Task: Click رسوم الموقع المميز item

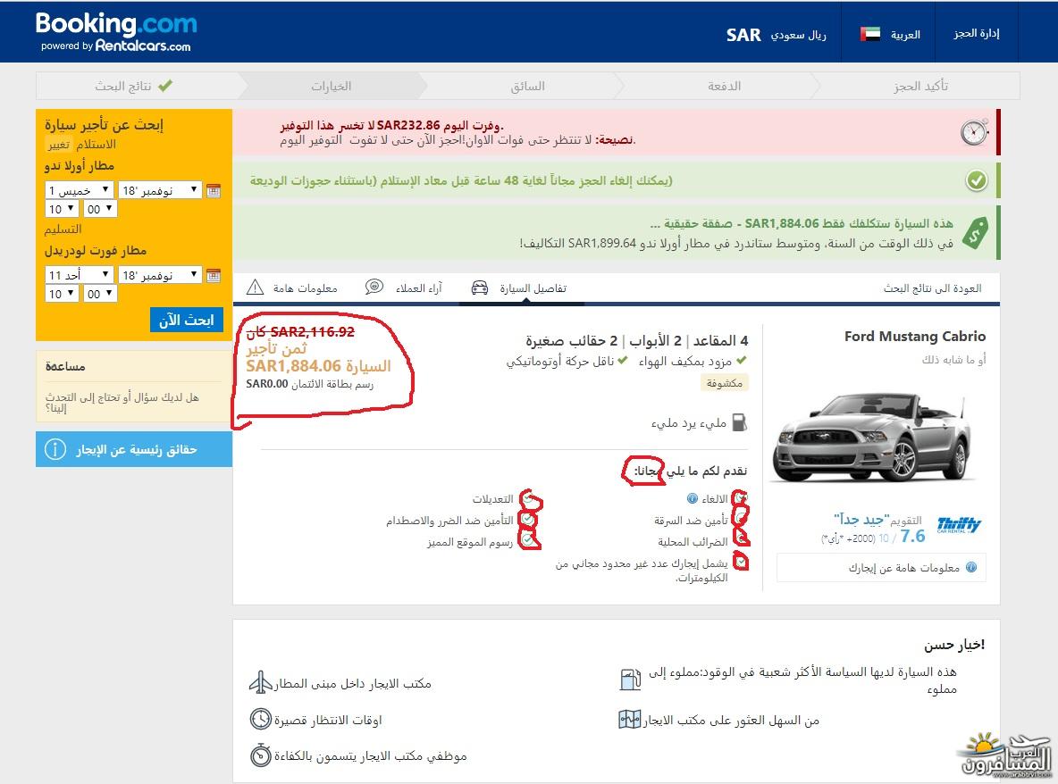Action: 470,542
